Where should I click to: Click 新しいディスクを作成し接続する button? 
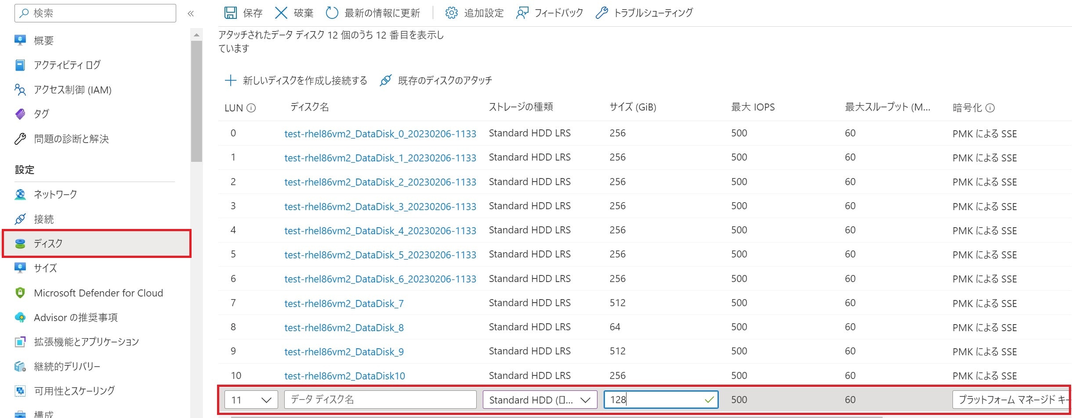[296, 80]
